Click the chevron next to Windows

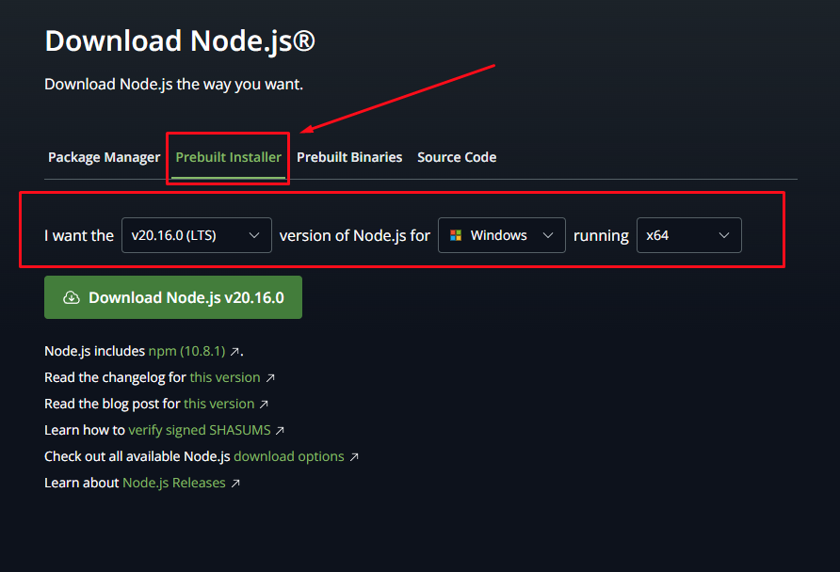[547, 235]
